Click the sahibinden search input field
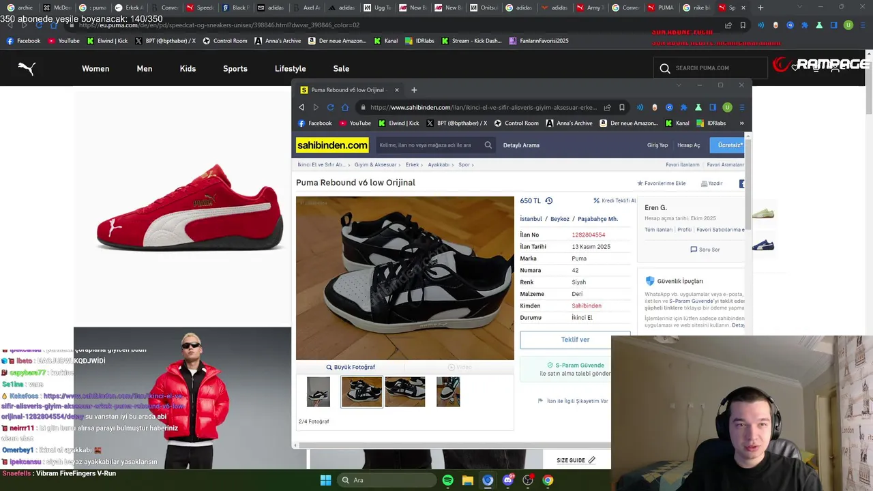Screen dimensions: 873x491 [428, 145]
